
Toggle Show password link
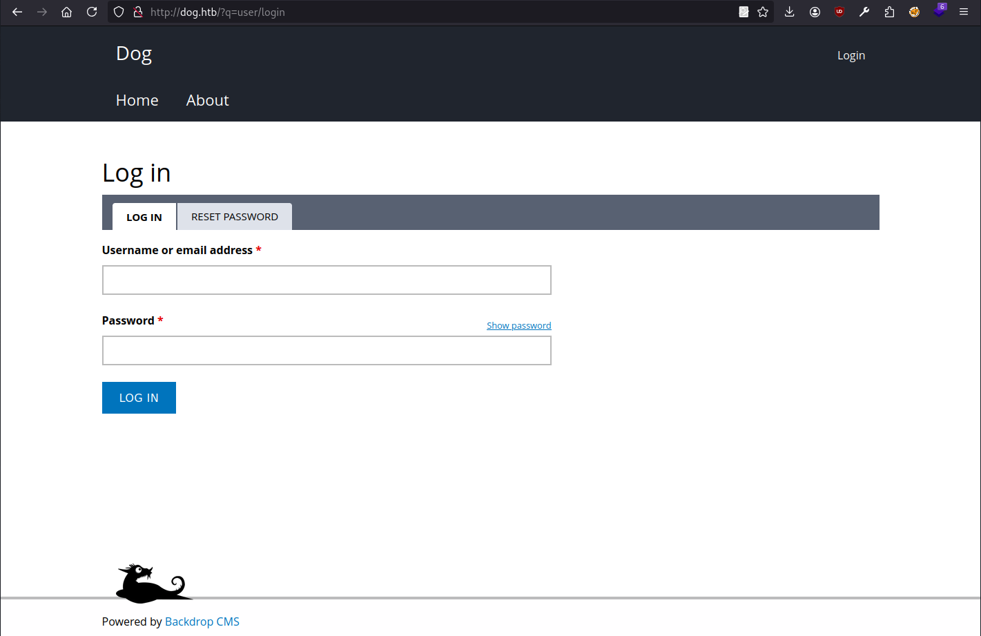518,326
